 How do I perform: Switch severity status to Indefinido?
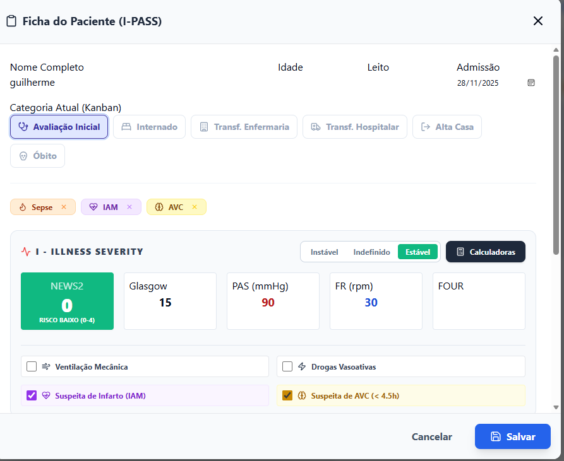tap(371, 252)
